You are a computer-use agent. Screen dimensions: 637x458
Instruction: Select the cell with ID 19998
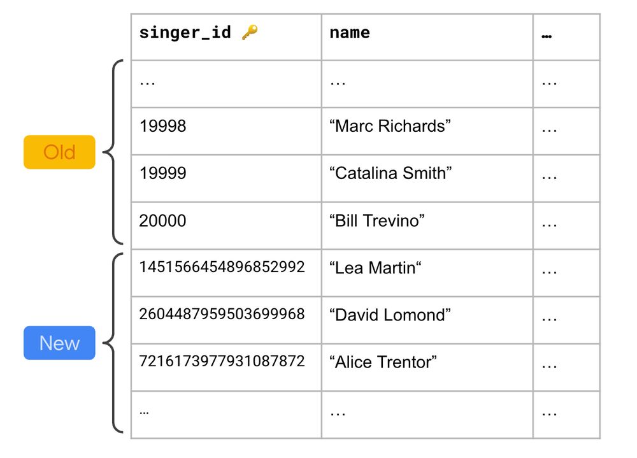[226, 131]
